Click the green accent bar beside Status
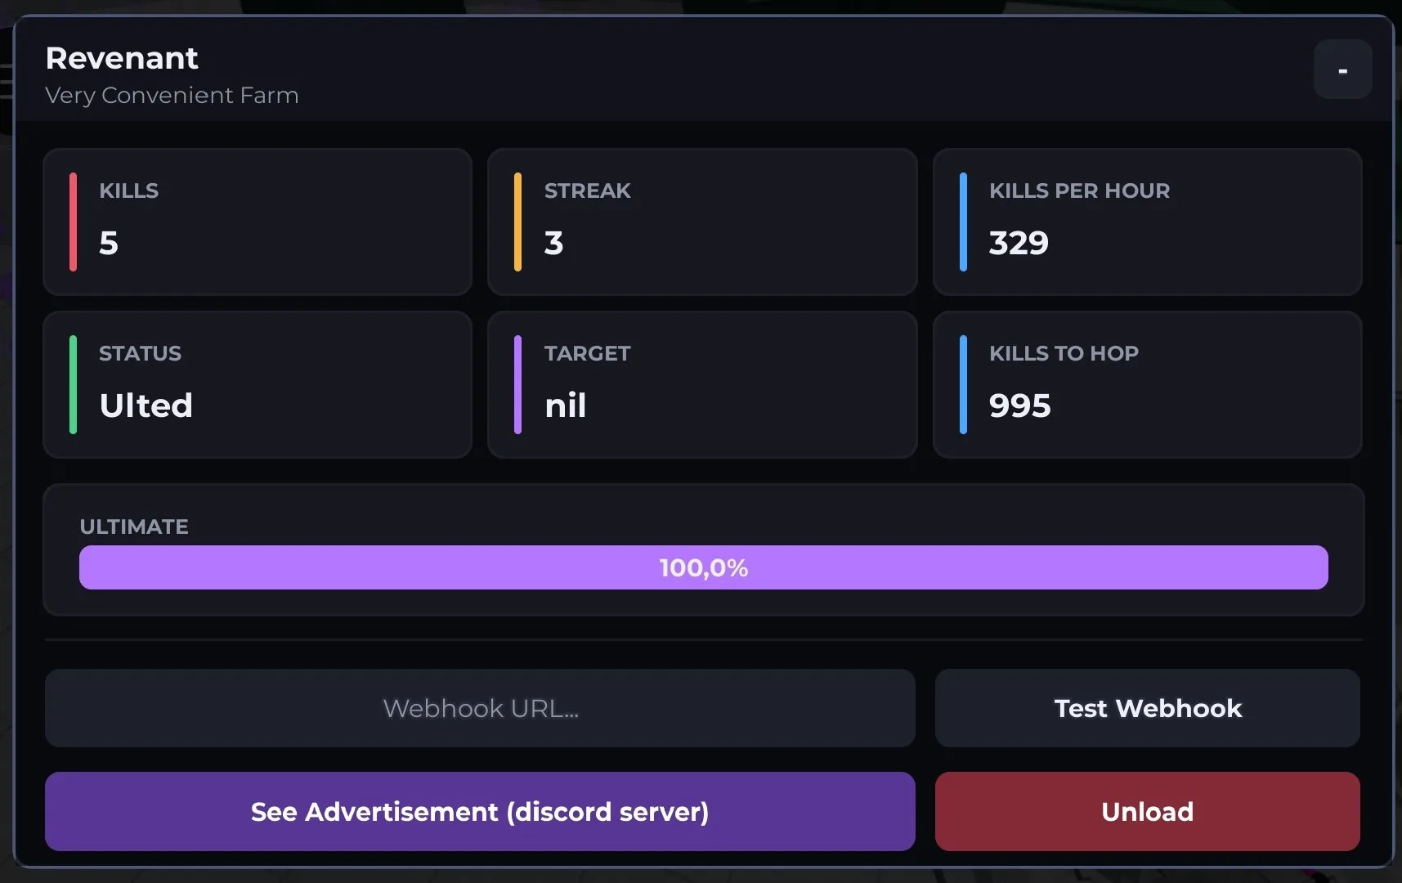1402x883 pixels. coord(73,384)
